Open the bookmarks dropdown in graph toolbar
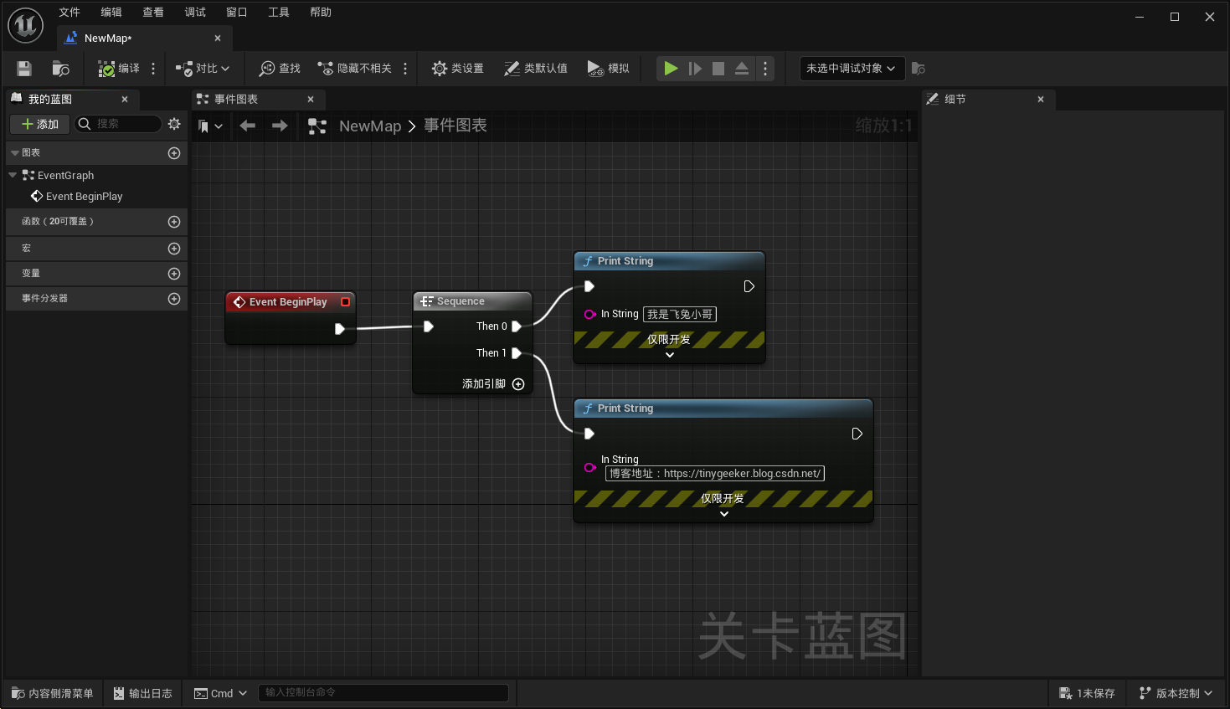The height and width of the screenshot is (709, 1230). (210, 126)
